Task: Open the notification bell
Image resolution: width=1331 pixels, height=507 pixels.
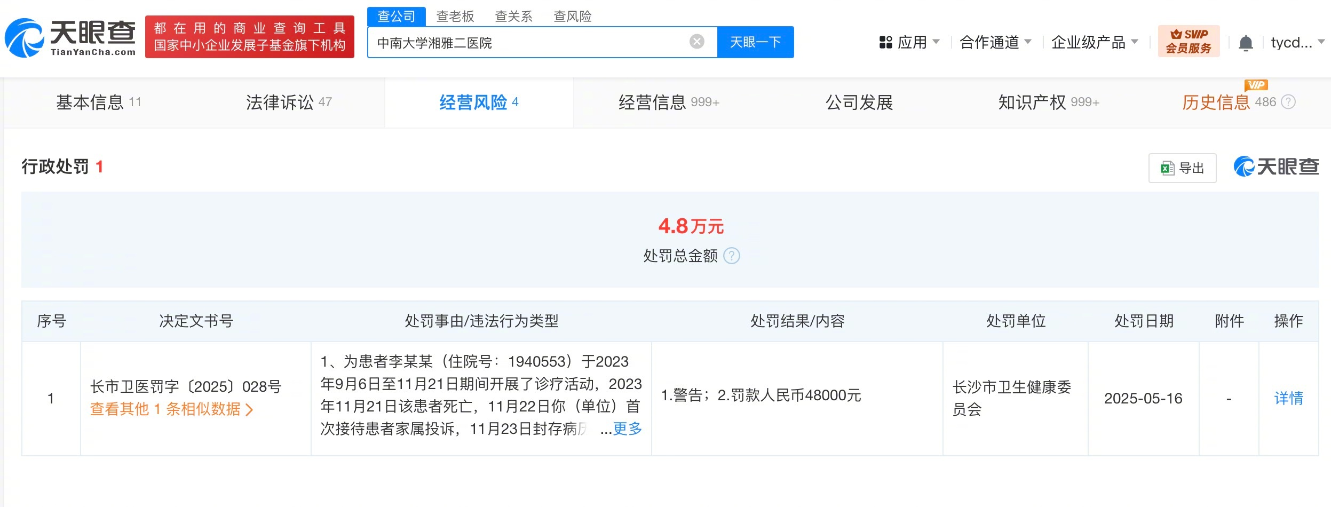Action: point(1246,43)
